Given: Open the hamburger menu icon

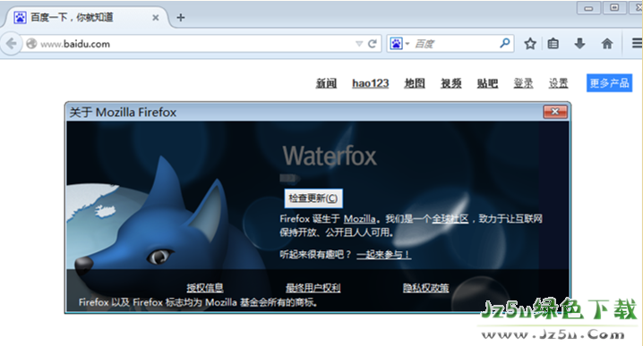Looking at the screenshot, I should [x=637, y=43].
